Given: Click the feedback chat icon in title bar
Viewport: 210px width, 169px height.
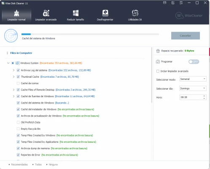Looking at the screenshot, I should [x=164, y=3].
